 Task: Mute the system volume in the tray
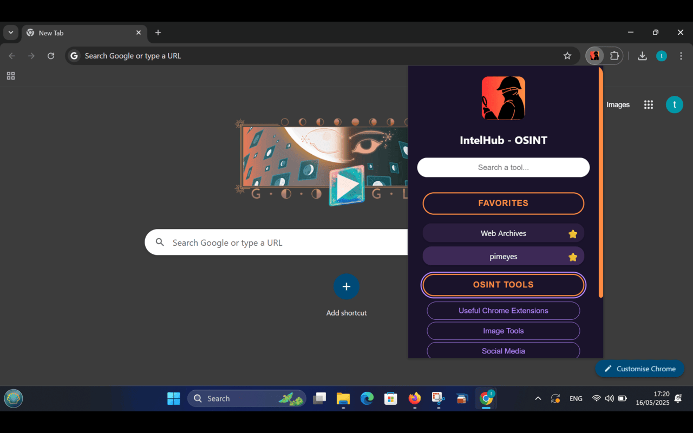[x=609, y=398]
